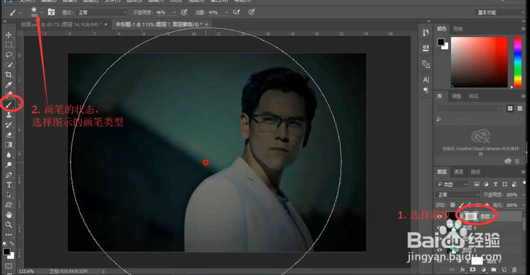Image resolution: width=530 pixels, height=275 pixels.
Task: Open the Properties panel icon
Action: tap(426, 48)
